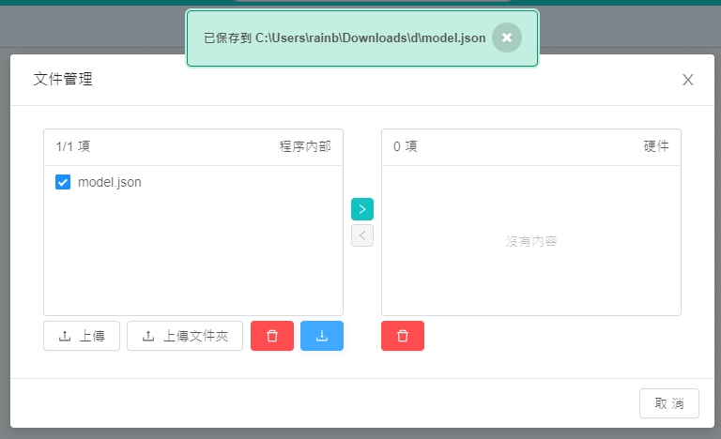This screenshot has width=721, height=439.
Task: Select the model.json file name
Action: point(109,182)
